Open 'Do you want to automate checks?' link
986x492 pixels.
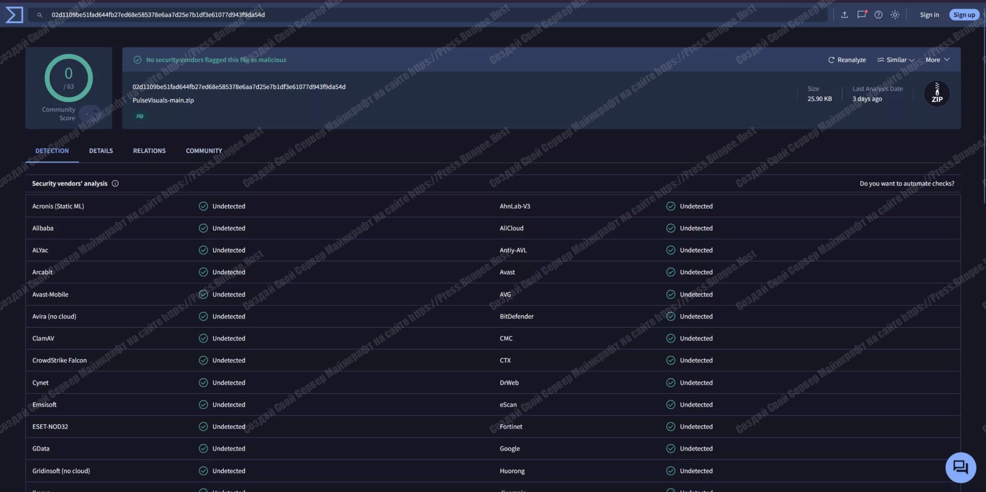(x=907, y=184)
